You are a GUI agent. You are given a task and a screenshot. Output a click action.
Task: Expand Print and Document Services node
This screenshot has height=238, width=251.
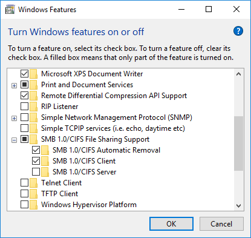(x=14, y=86)
